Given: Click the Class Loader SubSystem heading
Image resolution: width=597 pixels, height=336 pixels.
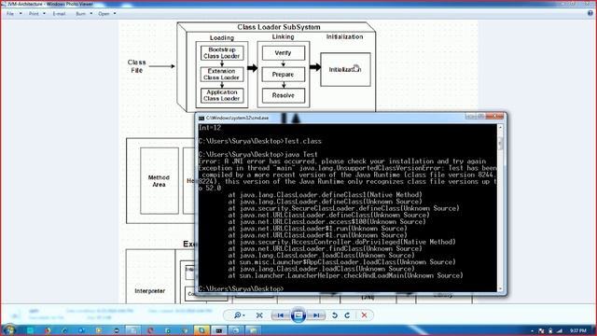Looking at the screenshot, I should (x=279, y=27).
